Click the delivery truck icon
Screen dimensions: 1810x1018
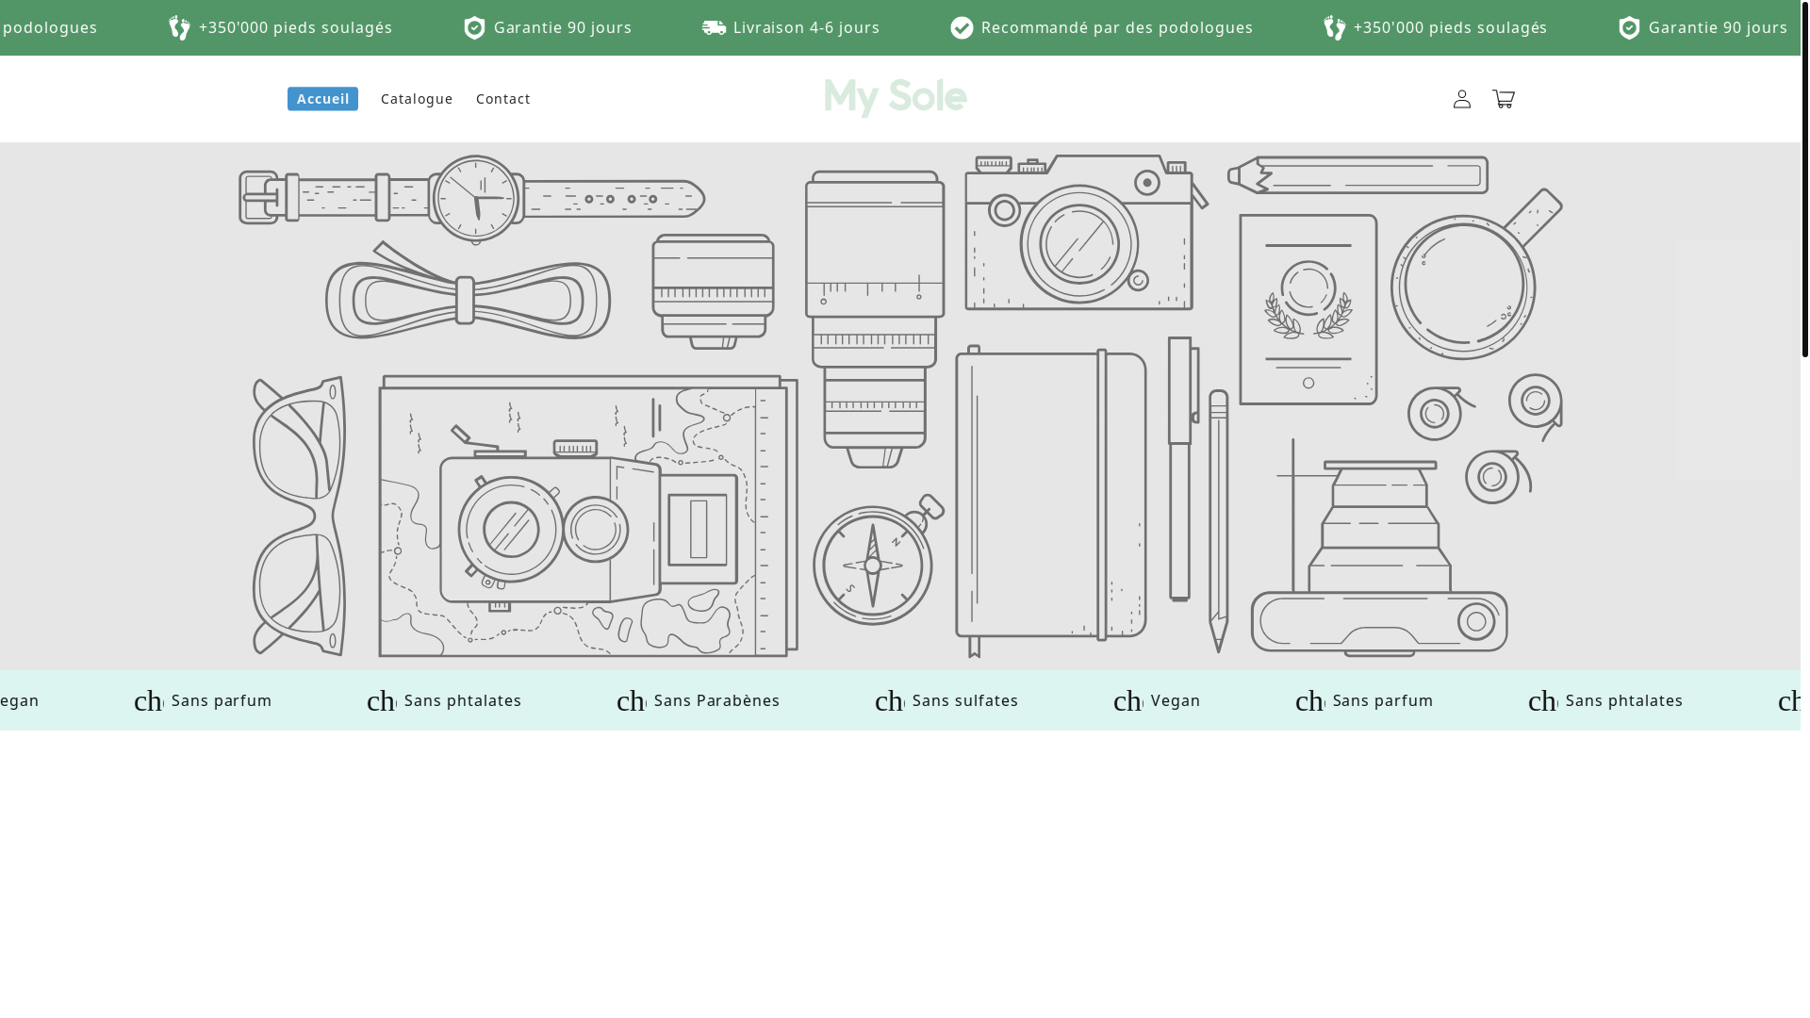[714, 27]
